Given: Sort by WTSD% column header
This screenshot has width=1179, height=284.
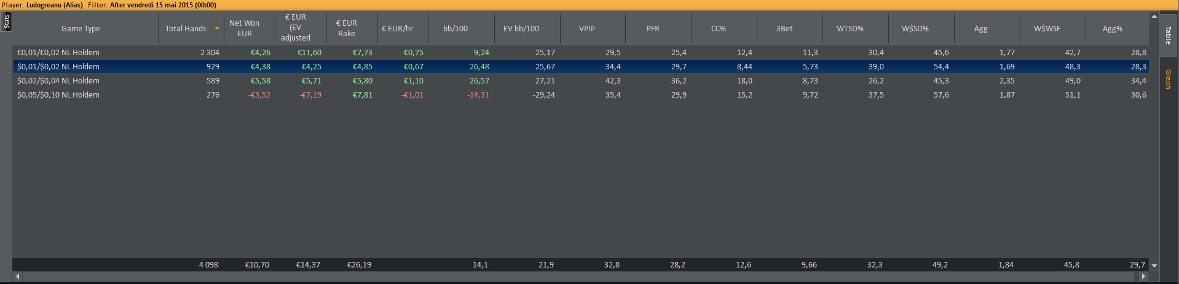Looking at the screenshot, I should coord(850,29).
